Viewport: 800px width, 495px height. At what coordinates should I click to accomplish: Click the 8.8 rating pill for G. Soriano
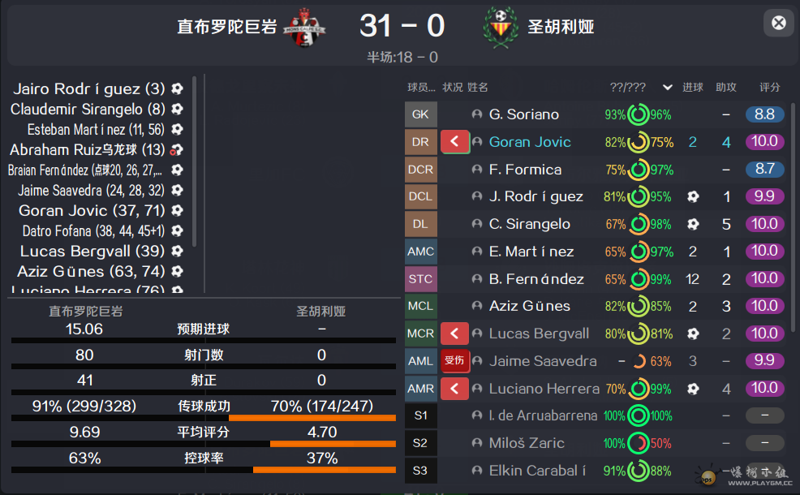click(x=764, y=114)
